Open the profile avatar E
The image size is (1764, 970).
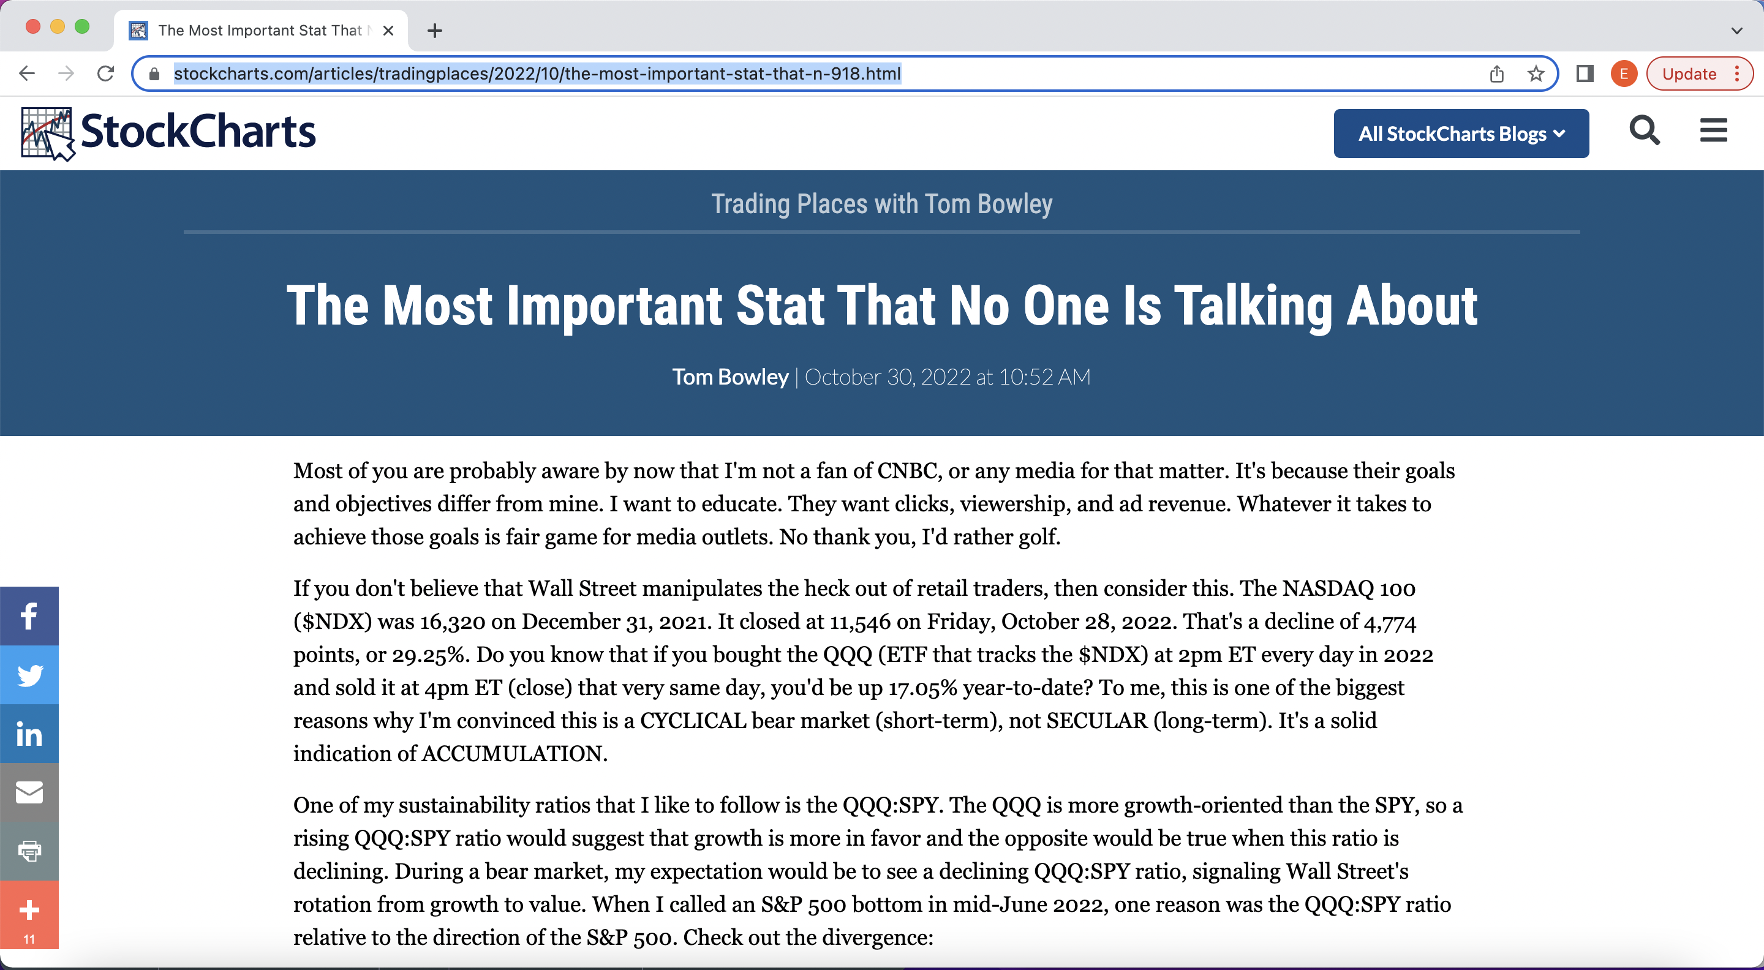(1624, 74)
